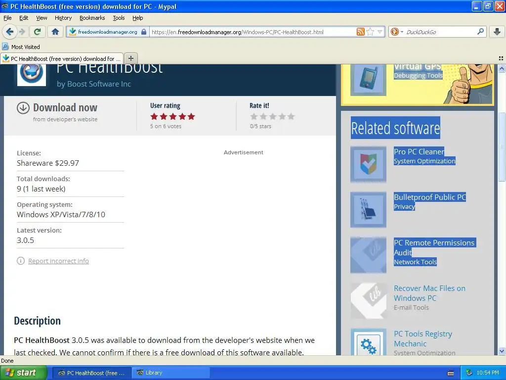Screen dimensions: 506x380
Task: Switch to Library taskbar window
Action: coord(171,373)
